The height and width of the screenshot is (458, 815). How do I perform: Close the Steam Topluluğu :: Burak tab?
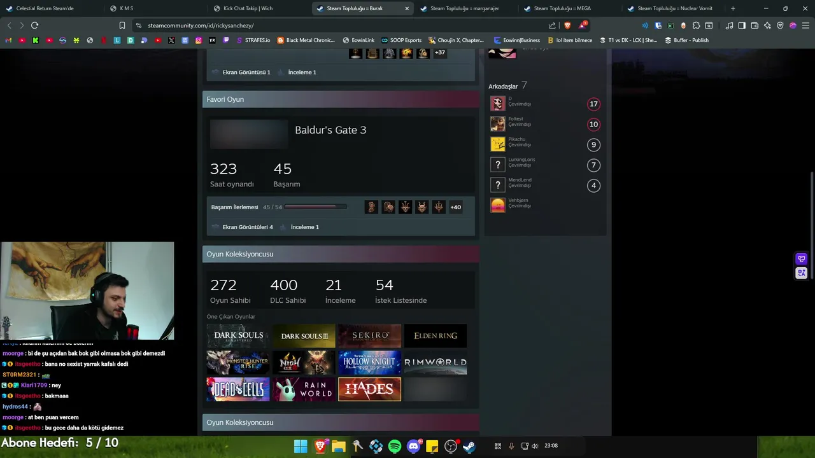[407, 8]
